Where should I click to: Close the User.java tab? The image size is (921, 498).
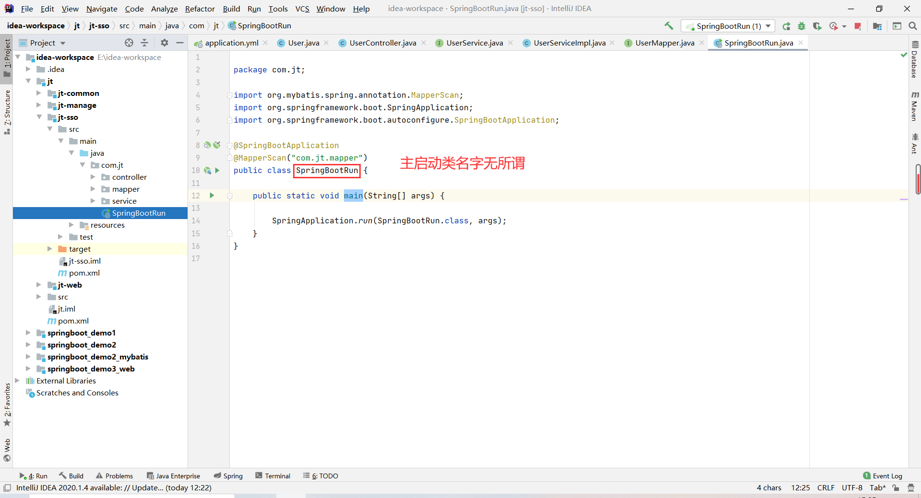coord(327,43)
